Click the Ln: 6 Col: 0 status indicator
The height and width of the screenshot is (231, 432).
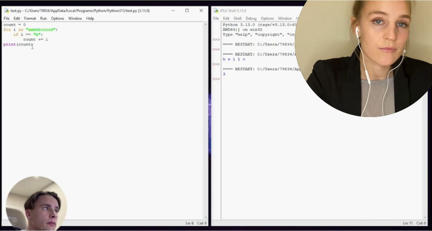[196, 223]
